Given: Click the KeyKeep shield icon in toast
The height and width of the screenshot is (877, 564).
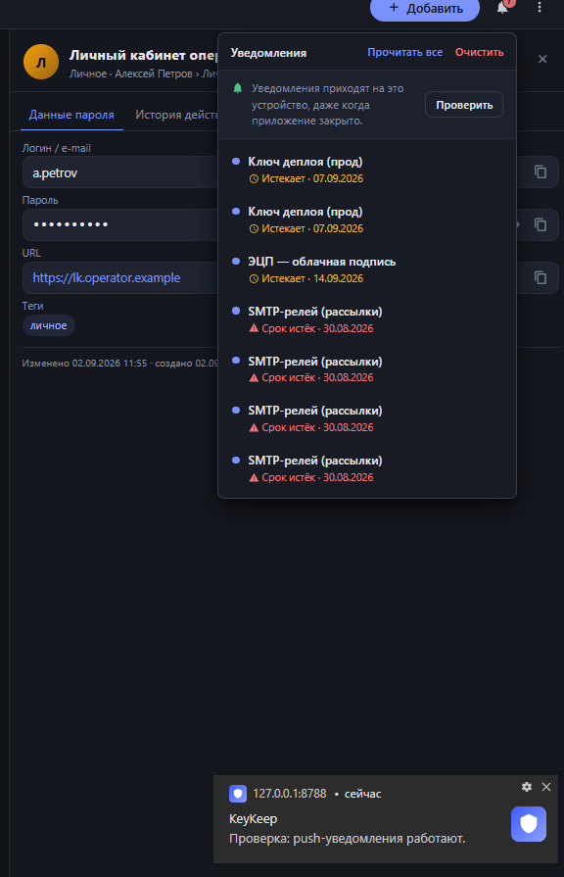Looking at the screenshot, I should (528, 824).
